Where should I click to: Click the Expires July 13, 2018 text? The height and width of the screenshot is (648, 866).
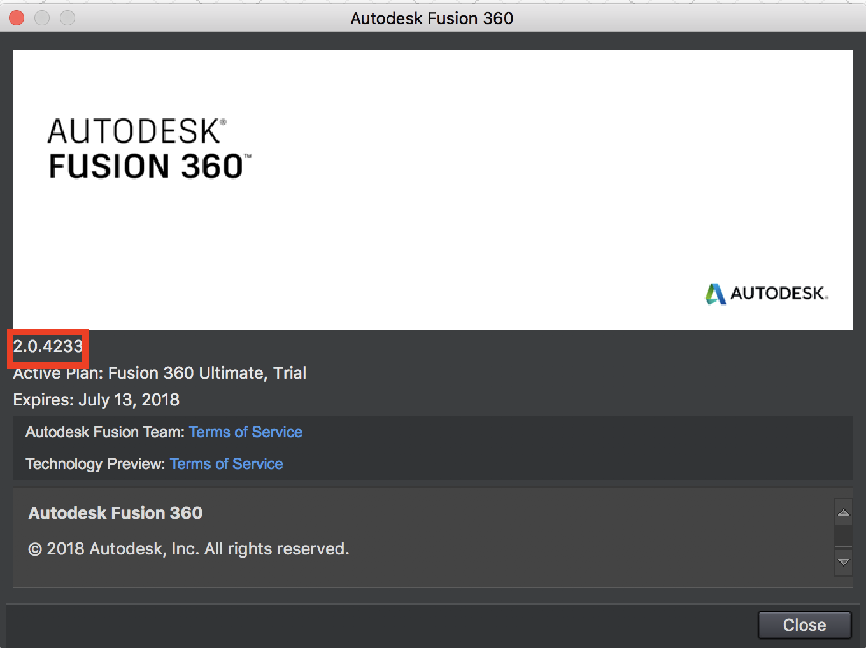click(x=96, y=400)
